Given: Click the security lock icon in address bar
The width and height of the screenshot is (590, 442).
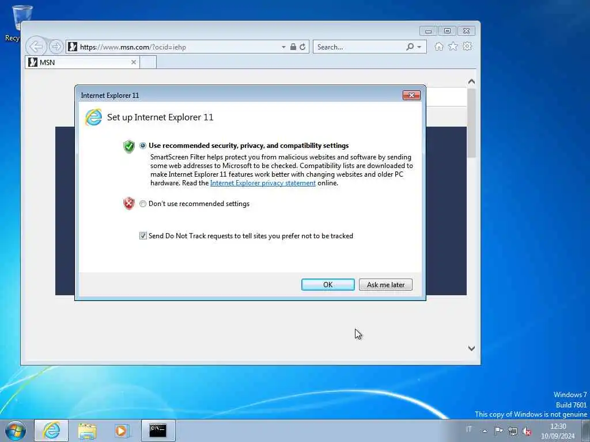Looking at the screenshot, I should (x=293, y=47).
